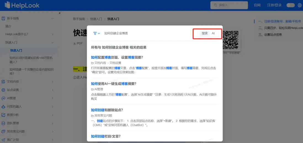Click the 团队管理 people icon
This screenshot has height=143, width=303.
click(x=3, y=123)
